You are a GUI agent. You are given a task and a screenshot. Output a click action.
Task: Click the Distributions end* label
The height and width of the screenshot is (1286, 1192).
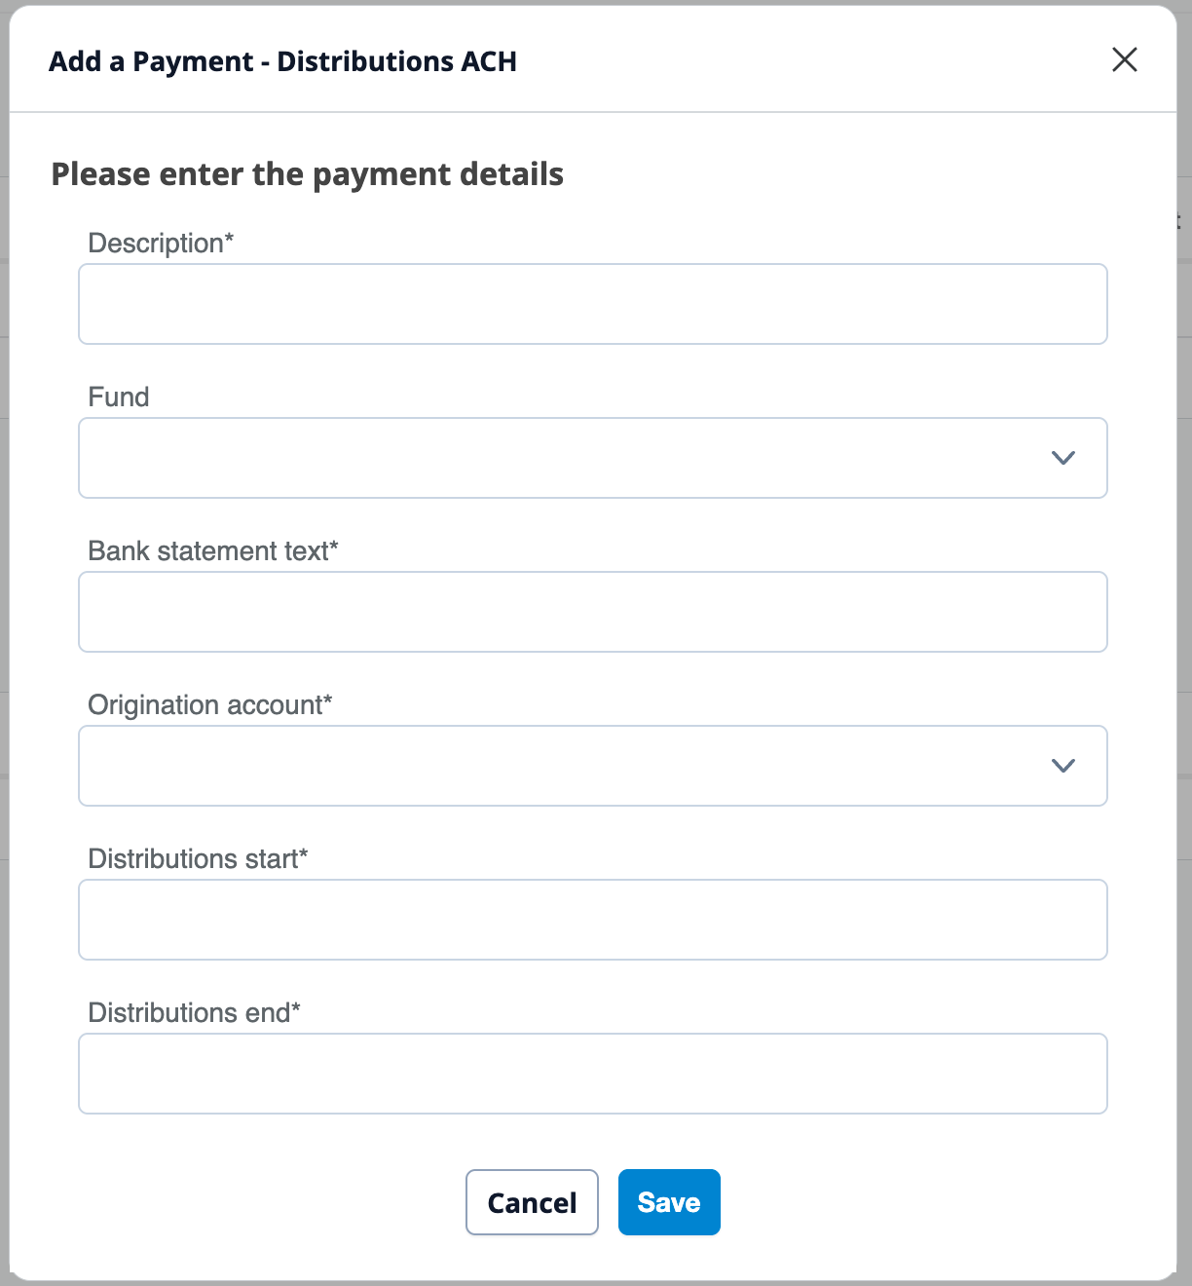[x=194, y=1013]
